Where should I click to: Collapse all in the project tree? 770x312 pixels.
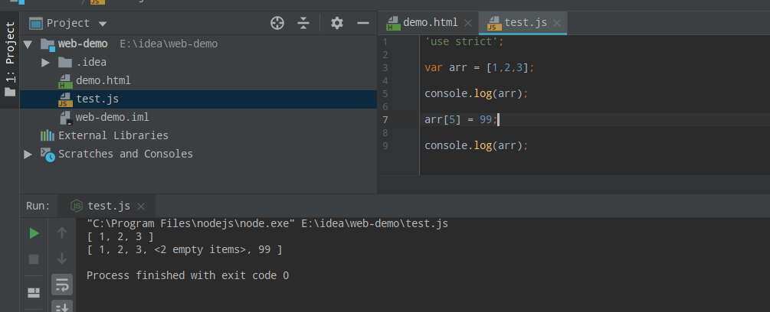tap(304, 23)
